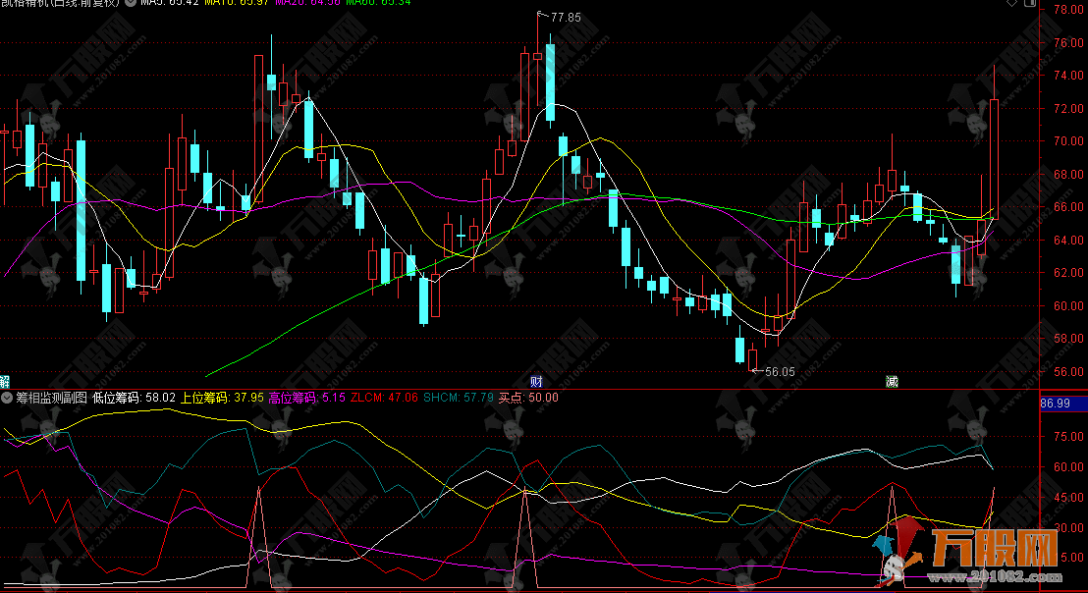Open the 筹相监测副图 indicator settings circle icon
The image size is (1088, 593).
pyautogui.click(x=7, y=398)
